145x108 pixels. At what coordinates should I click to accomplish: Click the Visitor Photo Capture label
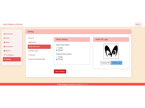pyautogui.click(x=63, y=45)
